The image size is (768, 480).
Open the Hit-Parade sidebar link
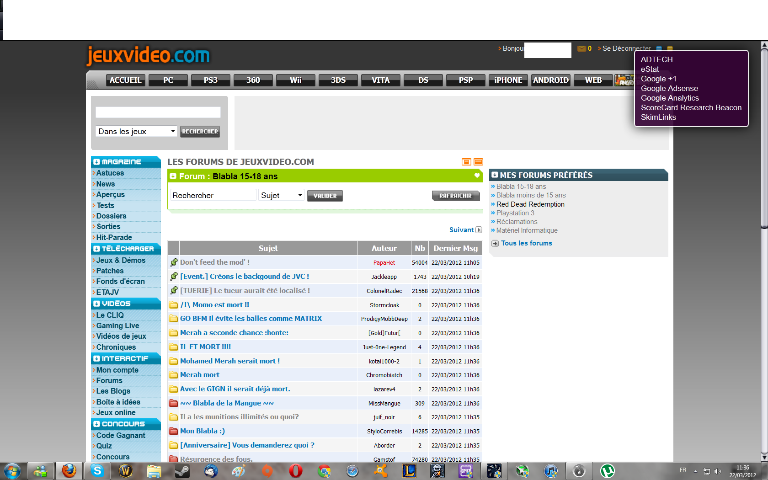(114, 237)
